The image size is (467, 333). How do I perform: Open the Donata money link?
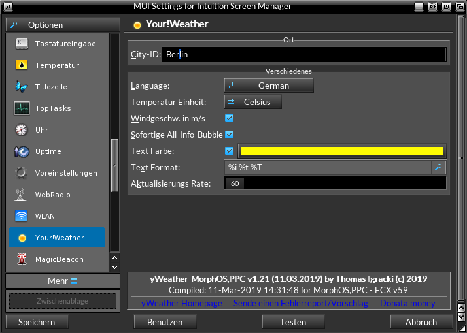[407, 303]
